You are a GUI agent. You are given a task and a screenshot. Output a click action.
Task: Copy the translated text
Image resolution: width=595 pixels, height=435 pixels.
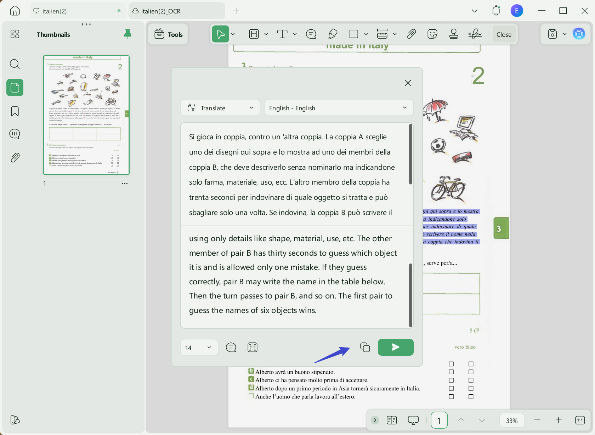pyautogui.click(x=365, y=347)
